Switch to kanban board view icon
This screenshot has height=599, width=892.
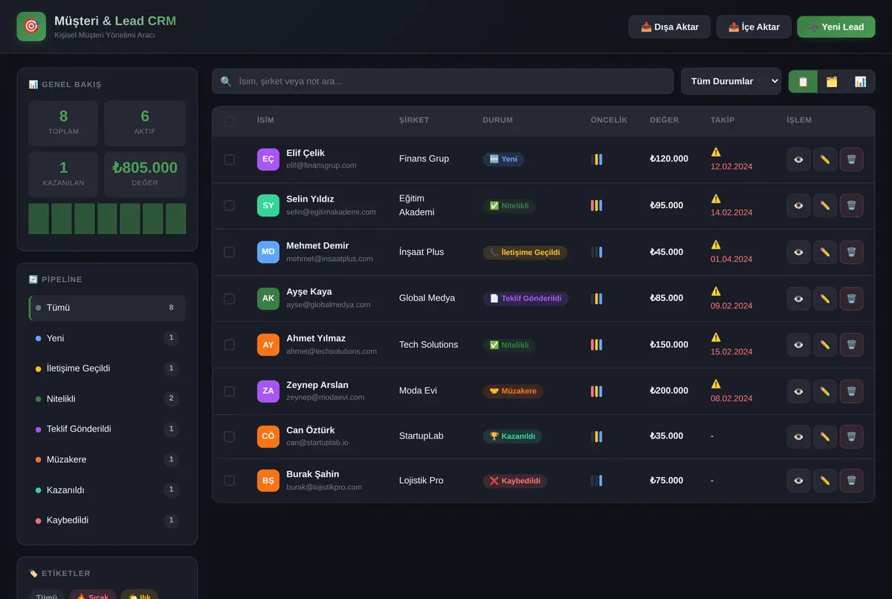[832, 81]
